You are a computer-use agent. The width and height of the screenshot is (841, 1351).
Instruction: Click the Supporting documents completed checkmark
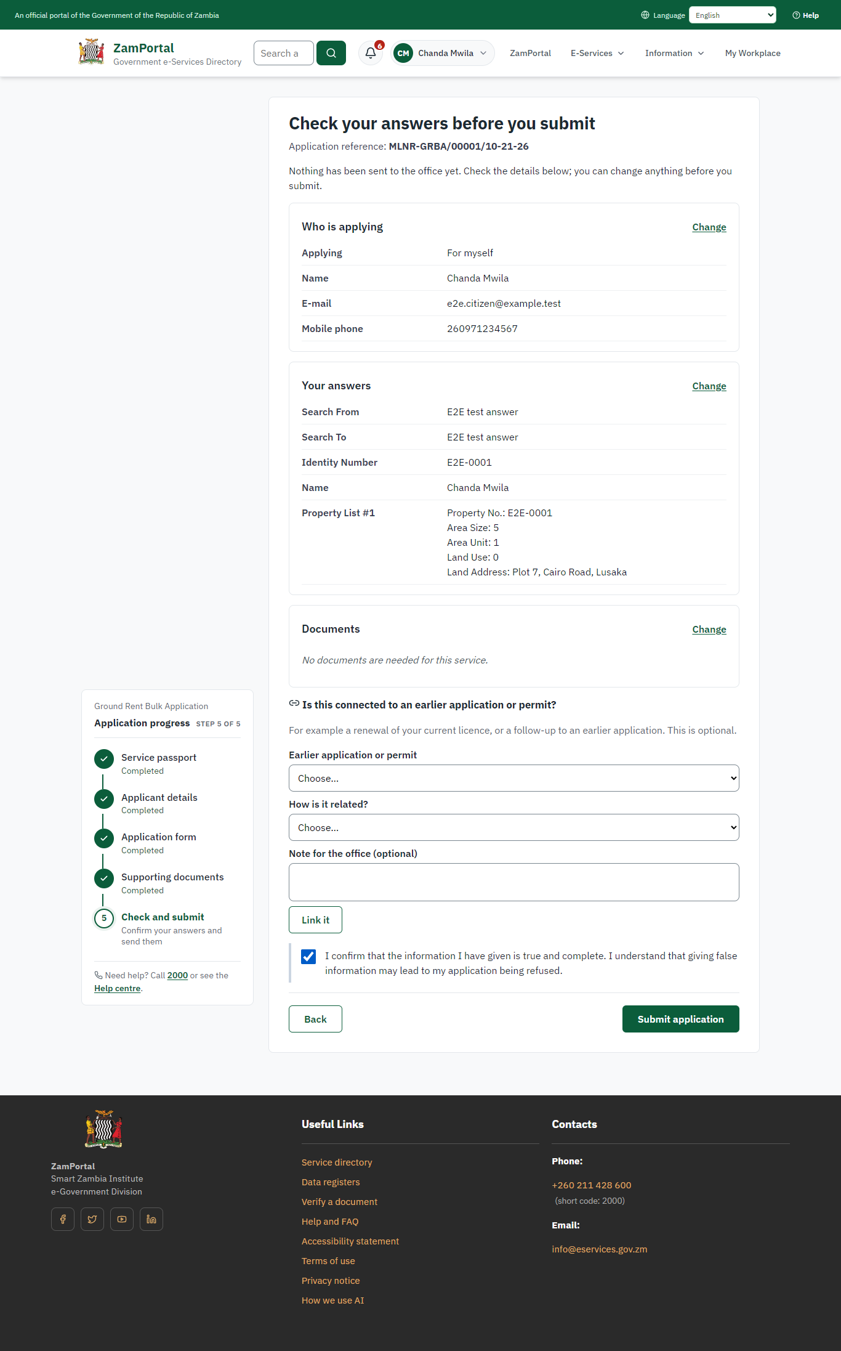coord(104,878)
